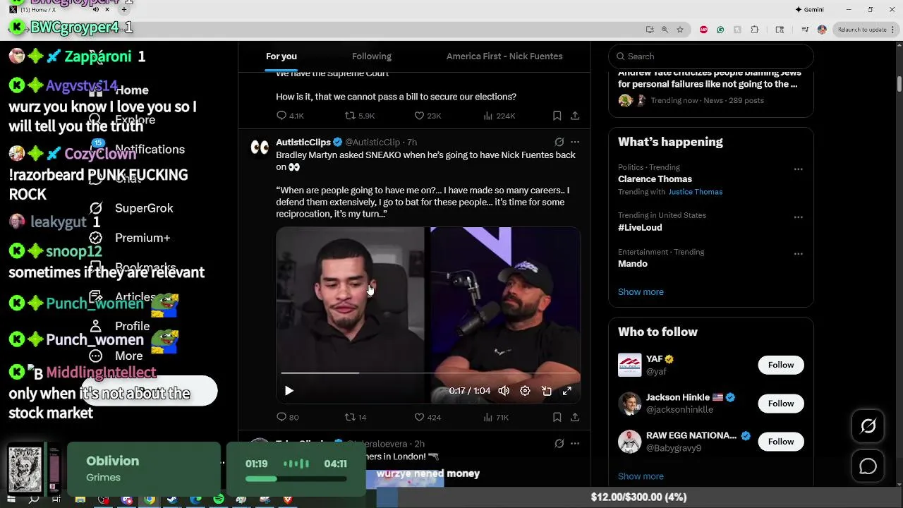Open the Justice Thomas link

695,192
